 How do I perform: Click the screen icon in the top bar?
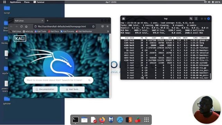pos(205,2)
